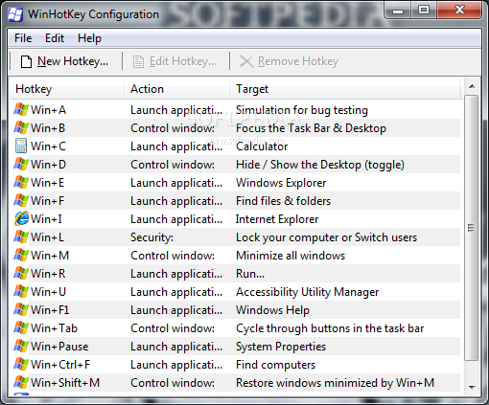Click the 'System Properties' target text
This screenshot has height=405, width=489.
point(281,347)
